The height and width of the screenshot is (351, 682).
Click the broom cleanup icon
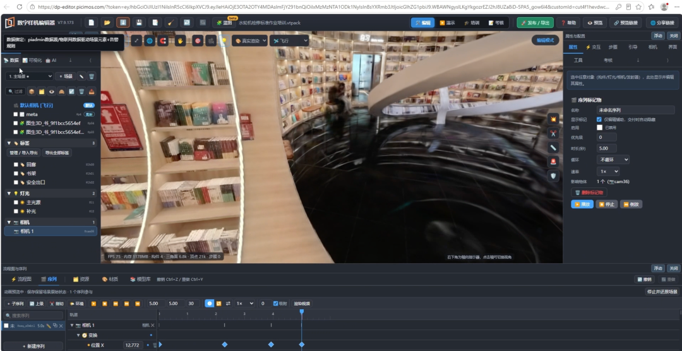pyautogui.click(x=171, y=23)
